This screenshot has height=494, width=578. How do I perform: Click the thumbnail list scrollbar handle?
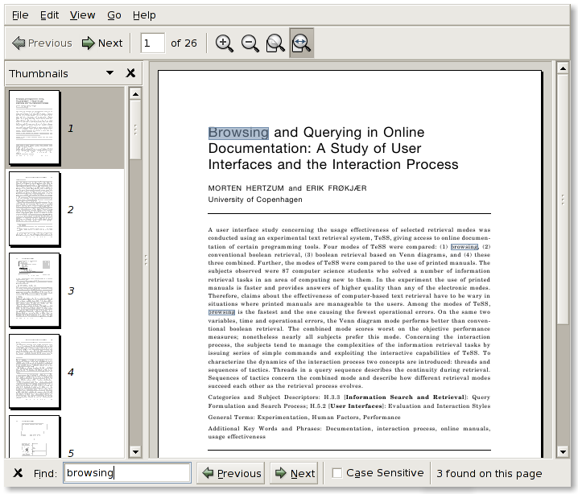136,130
